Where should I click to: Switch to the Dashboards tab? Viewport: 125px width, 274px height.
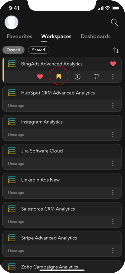coord(95,36)
